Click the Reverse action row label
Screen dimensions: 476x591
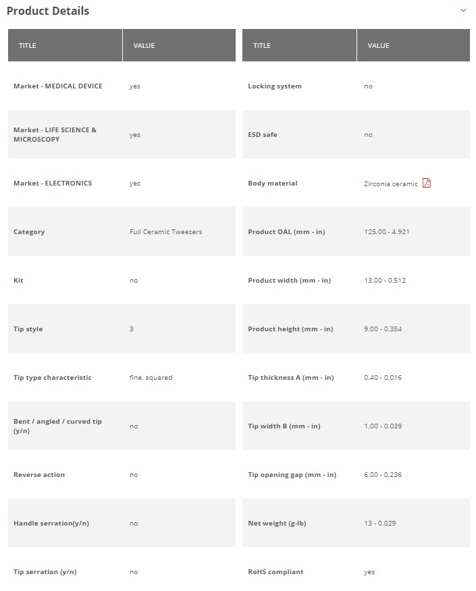[x=39, y=475]
